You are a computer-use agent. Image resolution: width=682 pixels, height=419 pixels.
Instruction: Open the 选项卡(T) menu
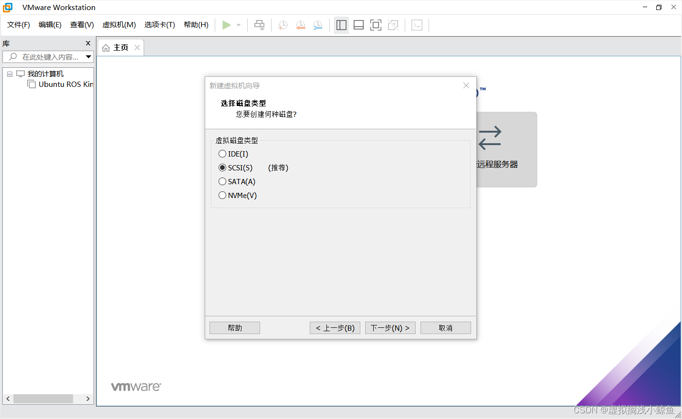click(x=160, y=25)
